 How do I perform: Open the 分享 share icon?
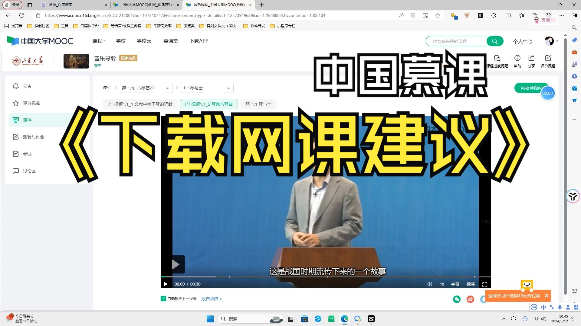531,61
